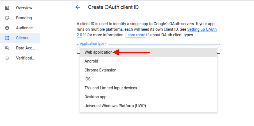Choose TVs and Limited Input devices

148,88
